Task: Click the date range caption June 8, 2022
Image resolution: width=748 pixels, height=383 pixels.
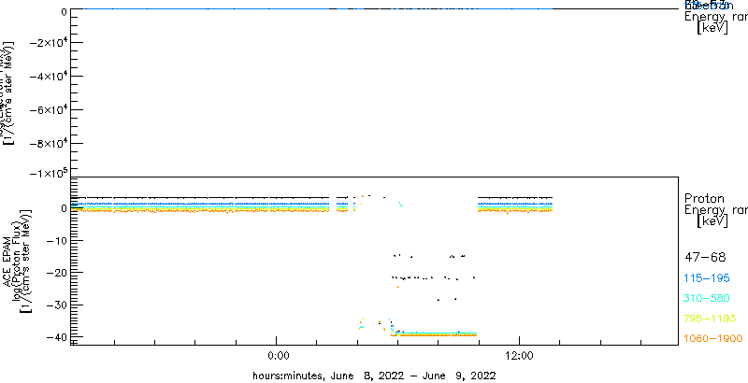Action: click(x=373, y=376)
